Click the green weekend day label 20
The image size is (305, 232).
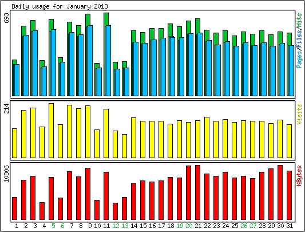tap(189, 226)
